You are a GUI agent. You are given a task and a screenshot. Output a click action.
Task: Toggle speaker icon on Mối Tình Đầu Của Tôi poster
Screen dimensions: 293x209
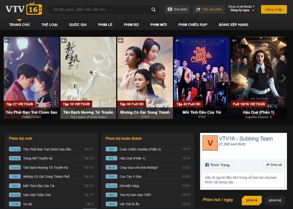click(x=178, y=41)
